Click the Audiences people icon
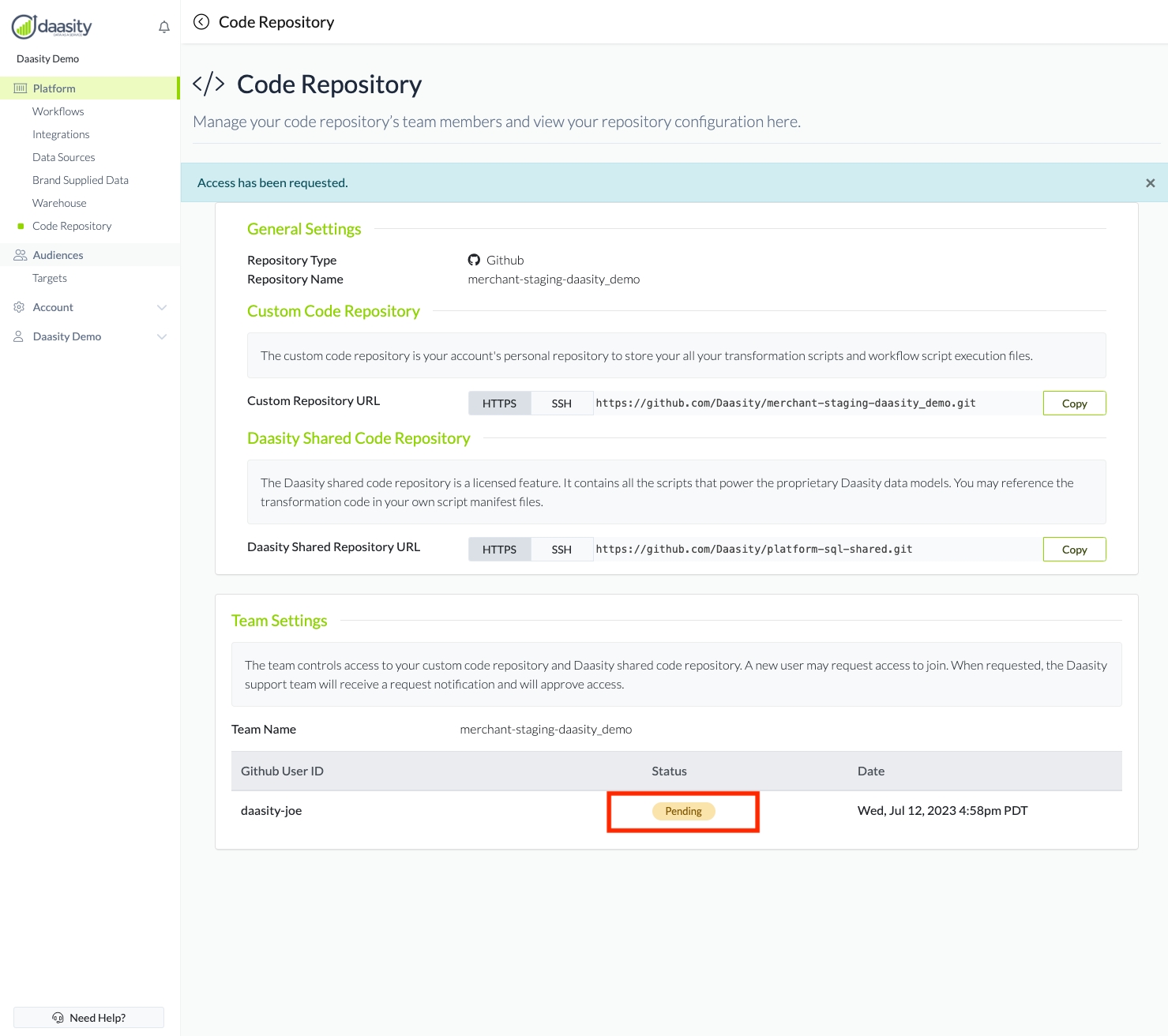 [20, 255]
